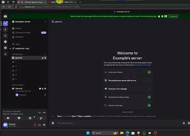Image resolution: width=190 pixels, height=136 pixels.
Task: Open the gift icon in message bar
Action: click(184, 123)
